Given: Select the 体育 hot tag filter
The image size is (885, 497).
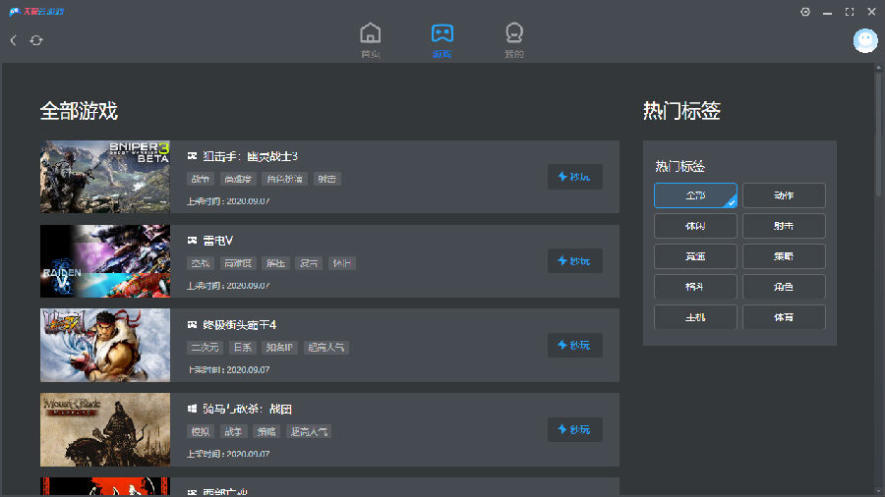Looking at the screenshot, I should 784,317.
